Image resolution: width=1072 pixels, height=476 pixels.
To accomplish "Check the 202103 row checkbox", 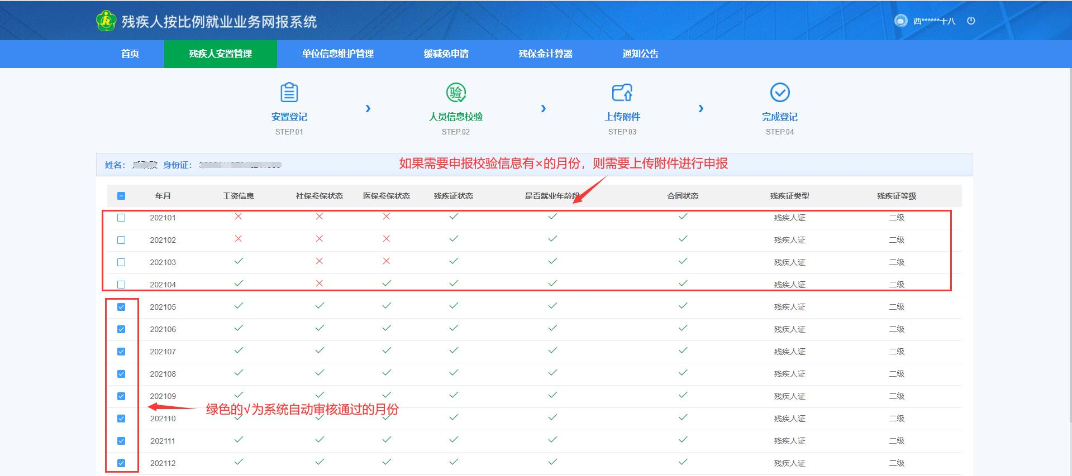I will click(121, 262).
